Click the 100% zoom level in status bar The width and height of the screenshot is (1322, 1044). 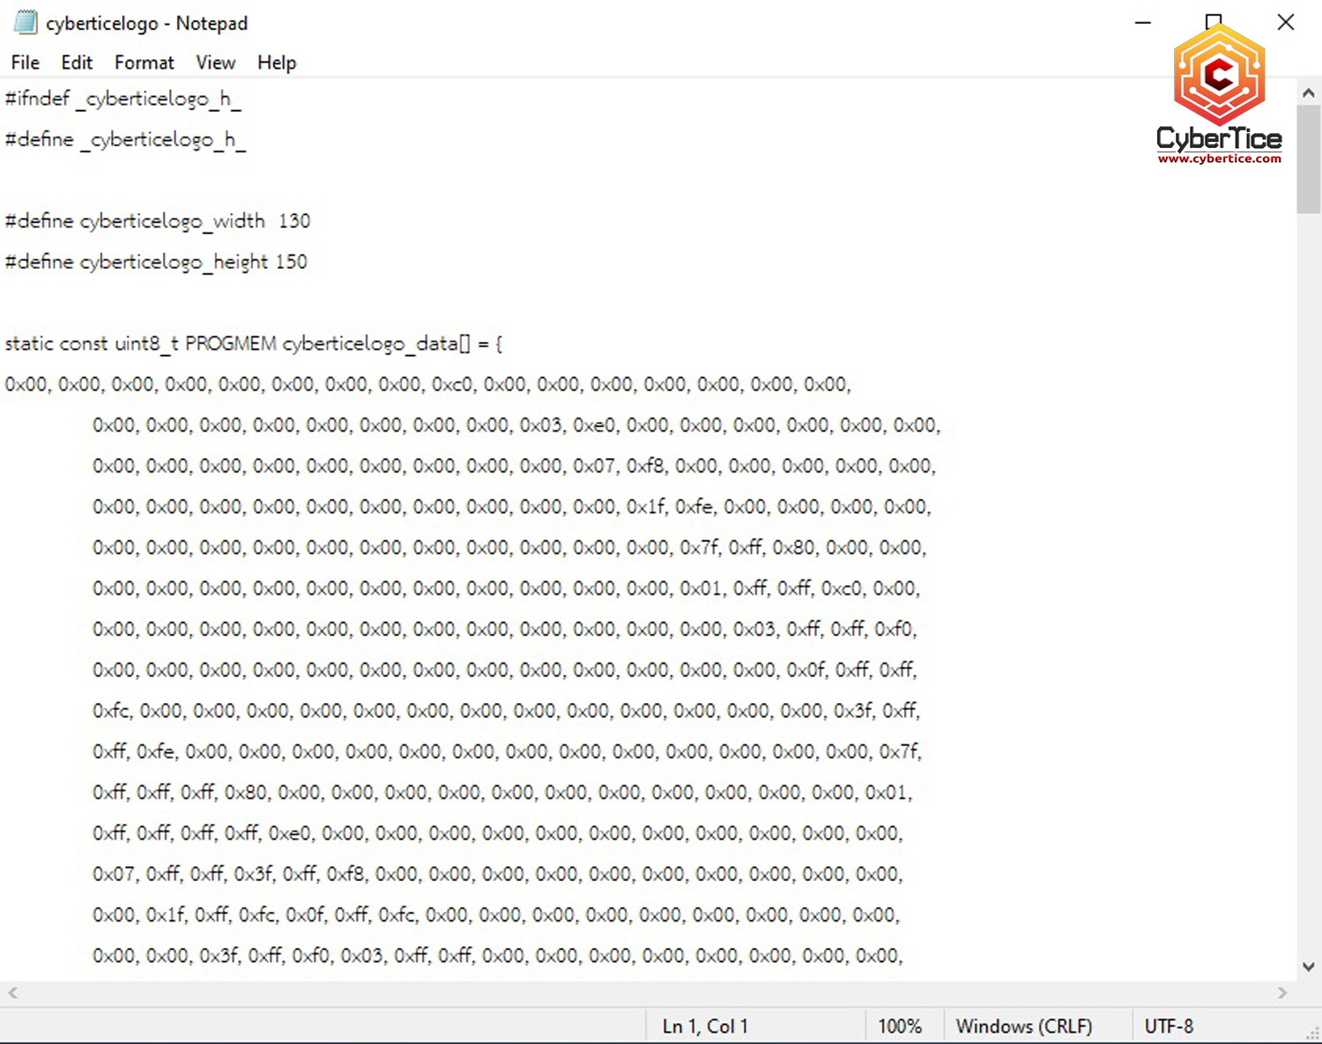[900, 1026]
